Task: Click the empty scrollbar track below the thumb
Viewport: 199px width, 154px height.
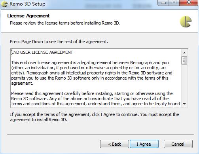Action: (x=184, y=83)
